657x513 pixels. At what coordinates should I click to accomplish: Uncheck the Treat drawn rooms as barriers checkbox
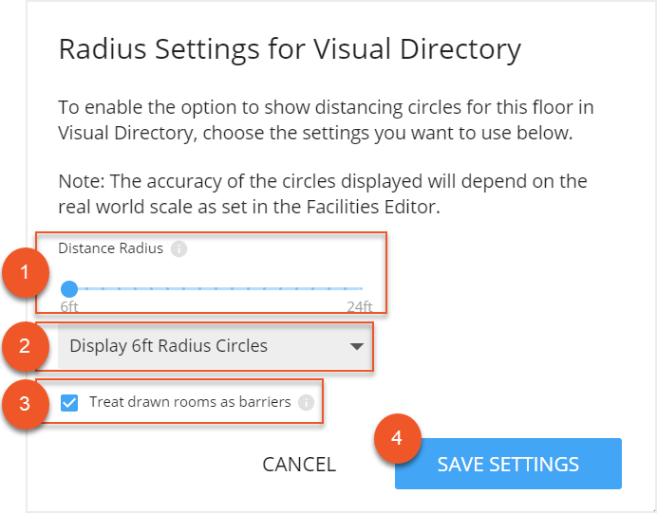(69, 402)
